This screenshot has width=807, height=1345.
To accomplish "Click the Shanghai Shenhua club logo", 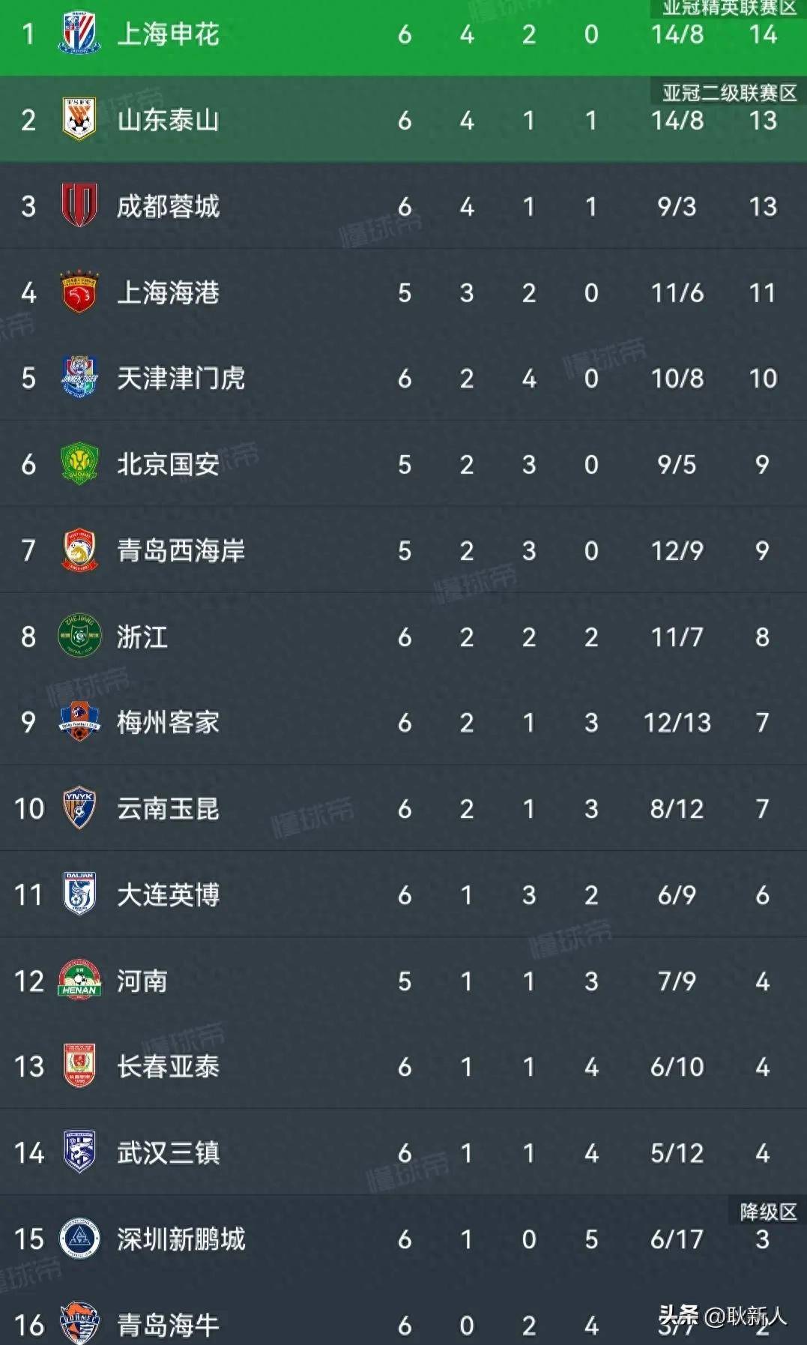I will point(79,34).
